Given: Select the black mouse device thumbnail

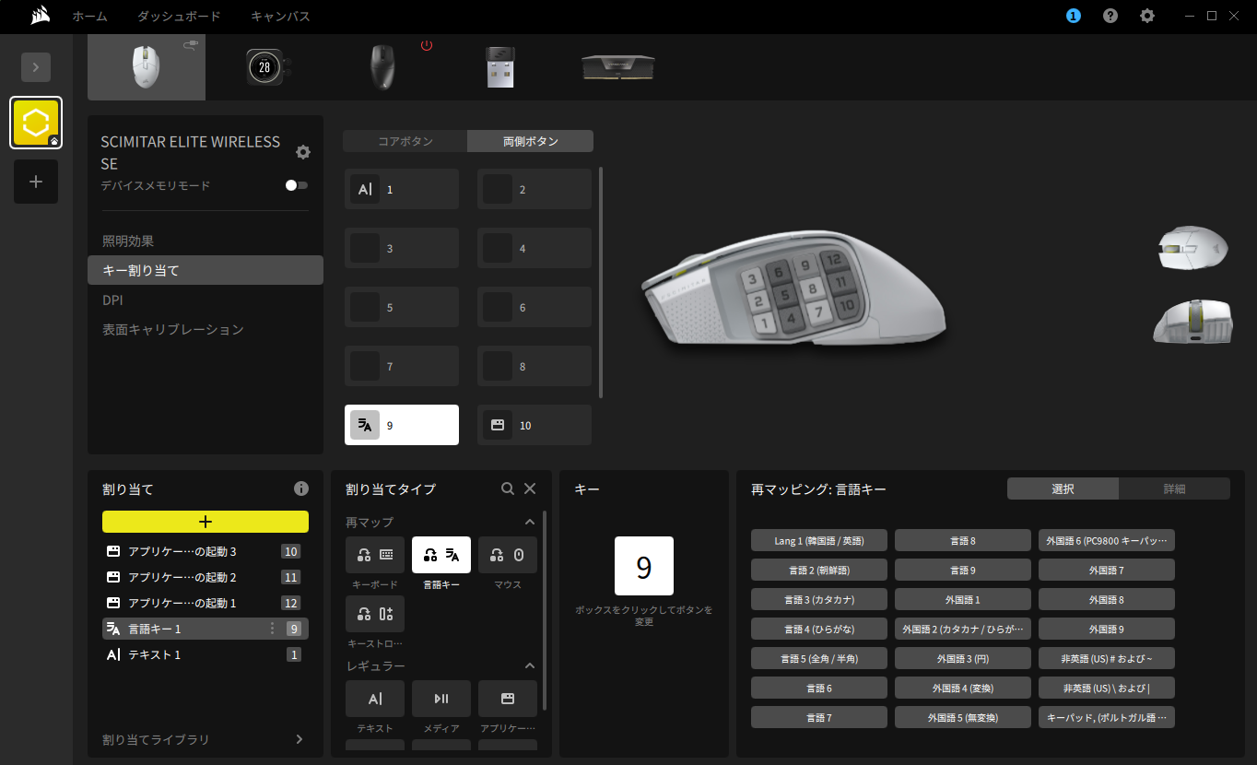Looking at the screenshot, I should pos(383,67).
